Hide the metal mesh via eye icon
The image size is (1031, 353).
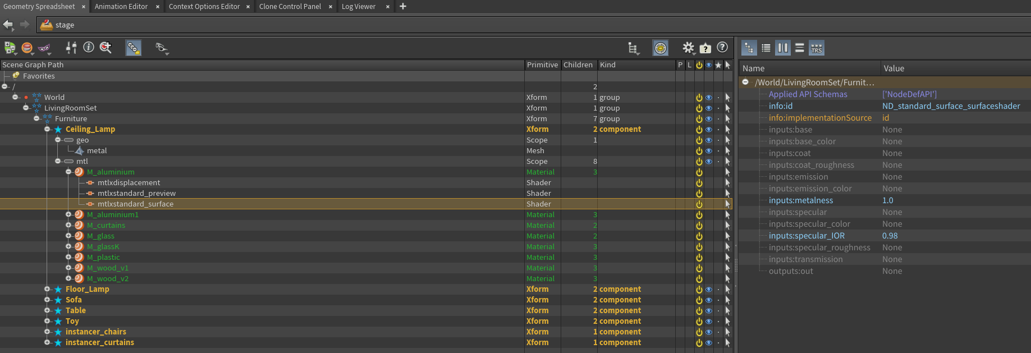[x=709, y=151]
